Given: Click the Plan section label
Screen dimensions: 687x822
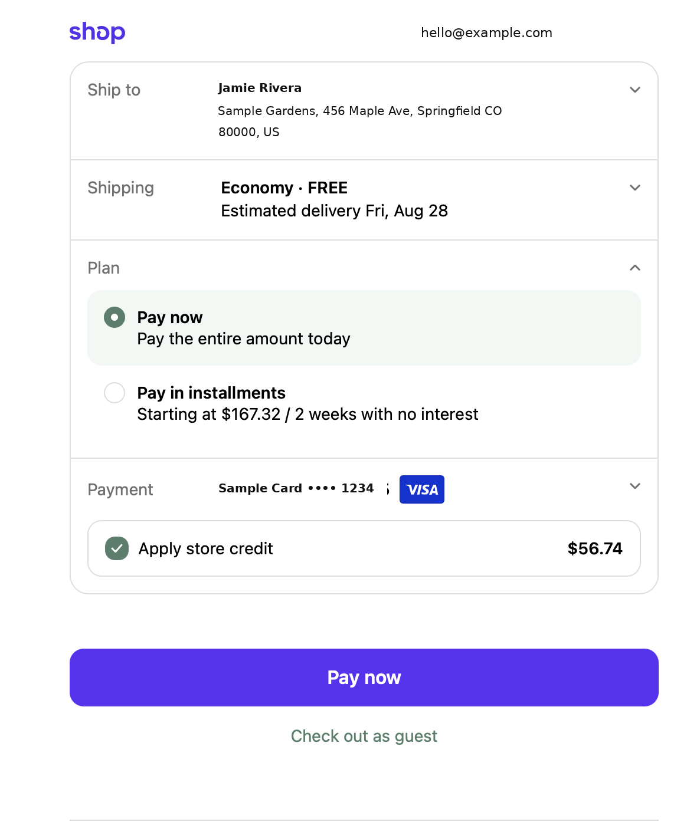Looking at the screenshot, I should coord(104,268).
